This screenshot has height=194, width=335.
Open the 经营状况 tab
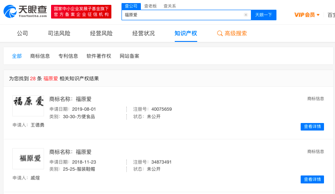[x=144, y=34]
